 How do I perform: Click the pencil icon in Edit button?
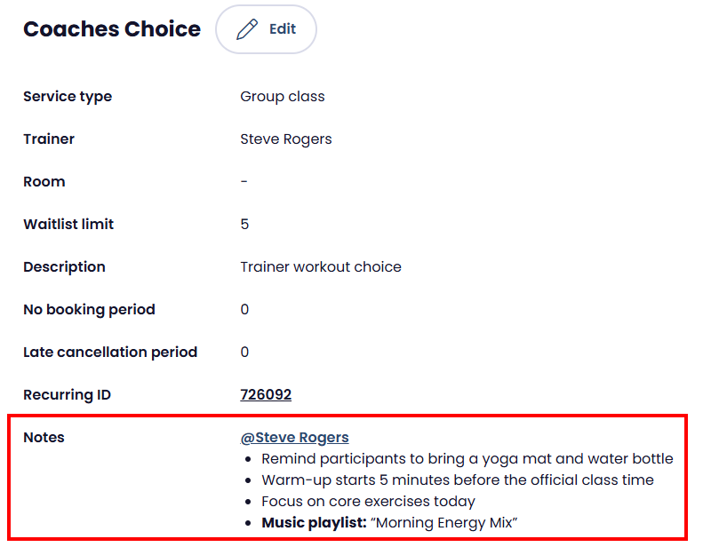(x=247, y=29)
